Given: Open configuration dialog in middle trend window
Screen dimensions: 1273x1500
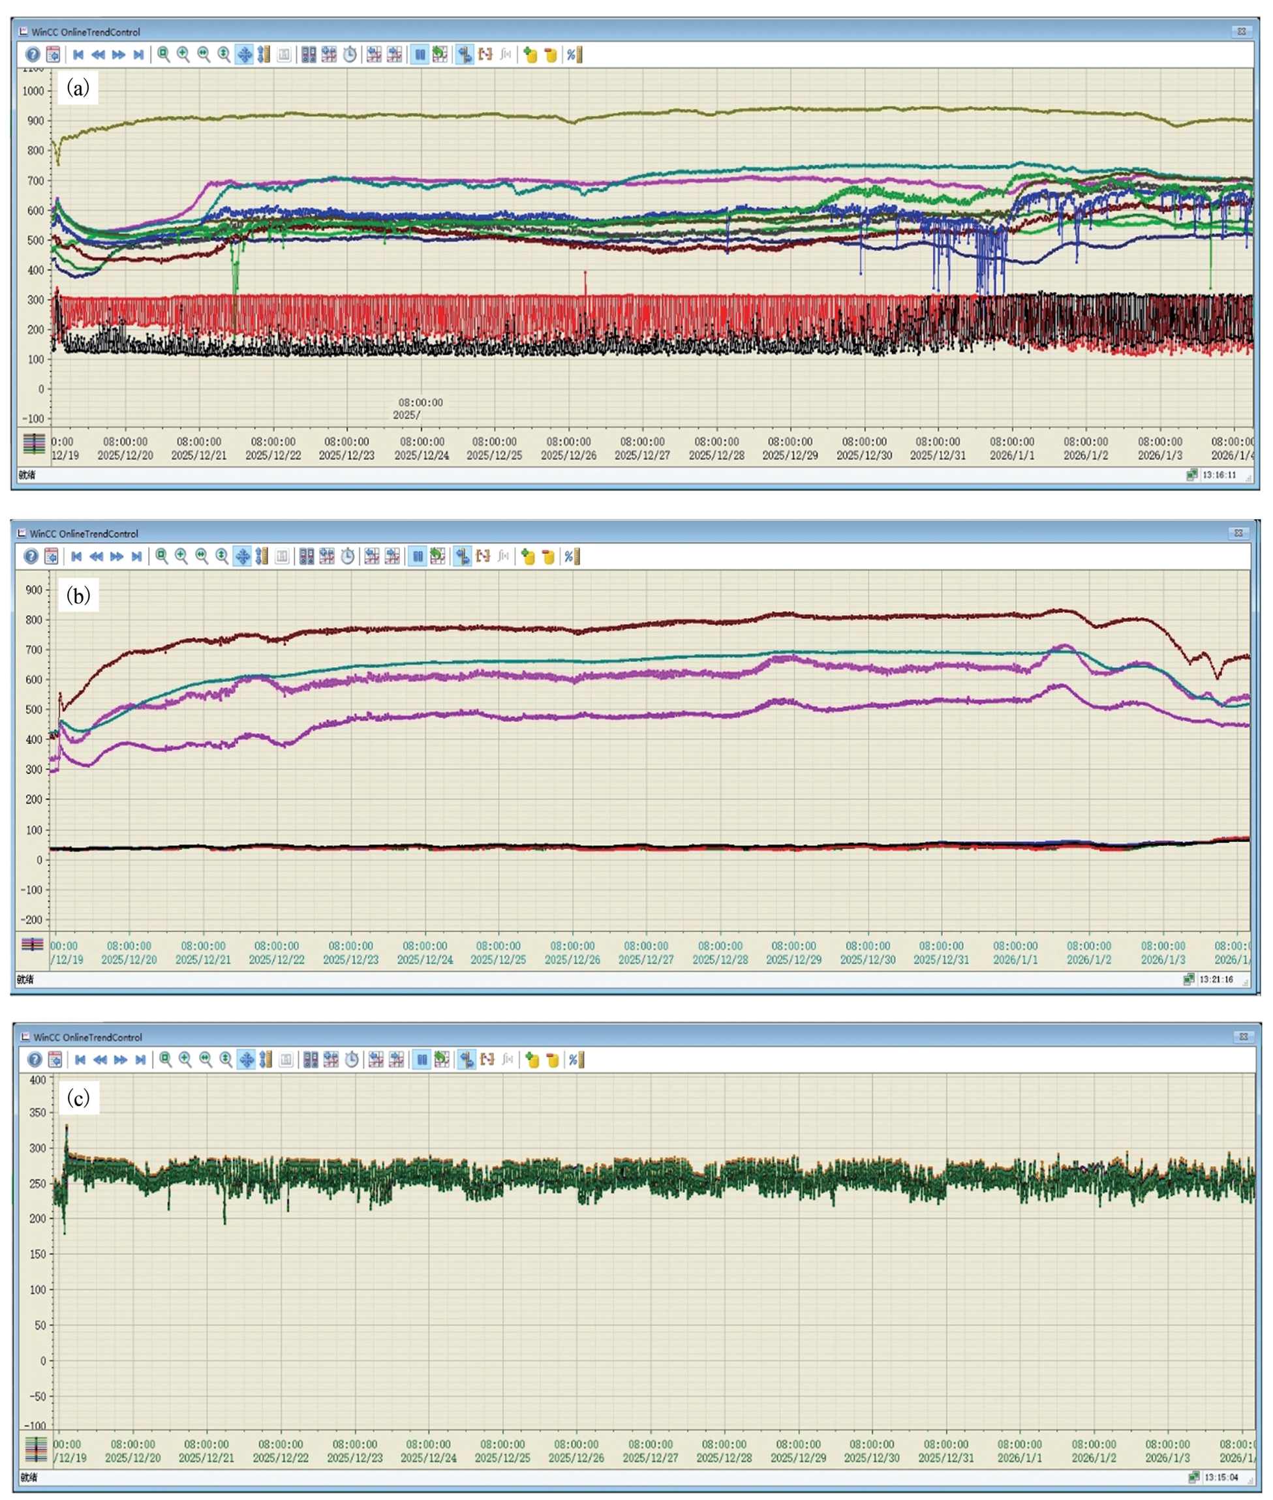Looking at the screenshot, I should tap(52, 557).
